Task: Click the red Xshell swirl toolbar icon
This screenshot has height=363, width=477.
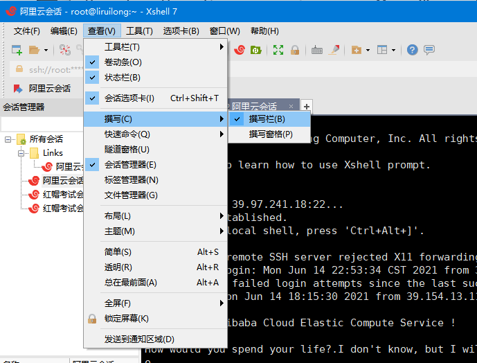Action: 240,50
